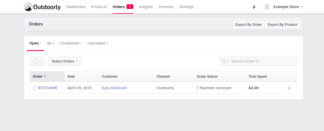Open the Example Store account menu

(288, 7)
